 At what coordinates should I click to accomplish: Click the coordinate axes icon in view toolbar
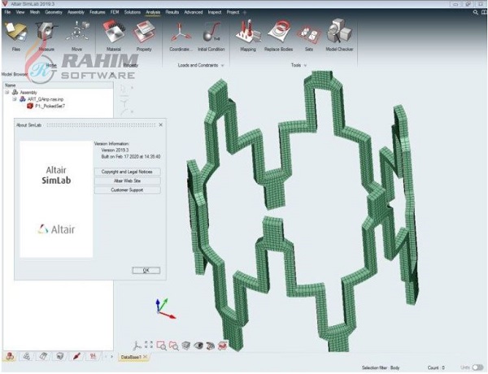137,346
